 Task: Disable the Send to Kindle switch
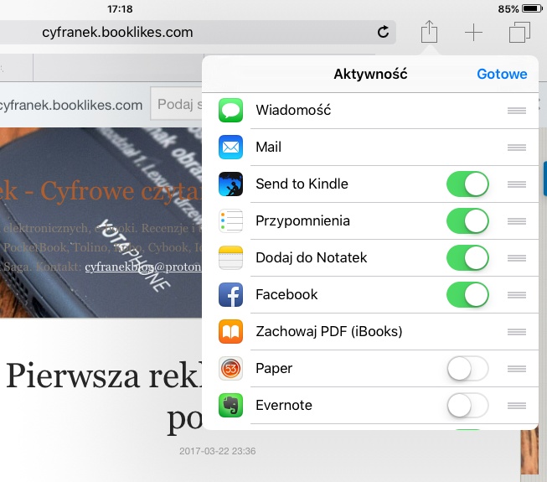(467, 184)
